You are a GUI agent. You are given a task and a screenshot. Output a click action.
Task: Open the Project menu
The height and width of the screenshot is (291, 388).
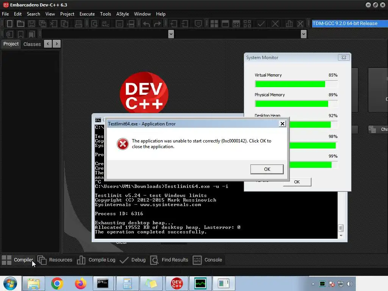pos(67,14)
